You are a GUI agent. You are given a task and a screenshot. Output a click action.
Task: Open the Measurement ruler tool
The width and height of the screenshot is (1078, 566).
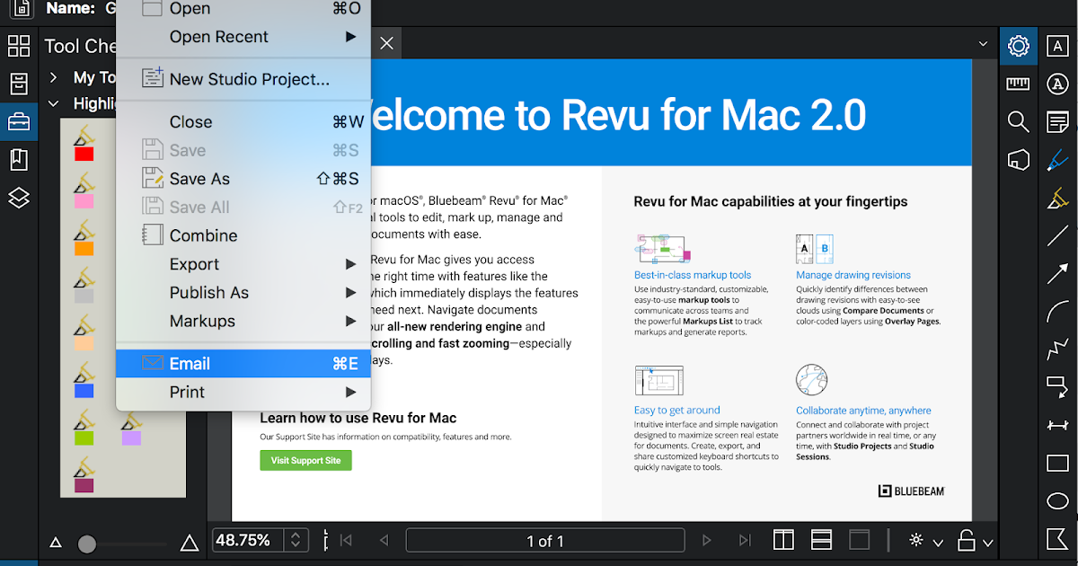[1018, 83]
